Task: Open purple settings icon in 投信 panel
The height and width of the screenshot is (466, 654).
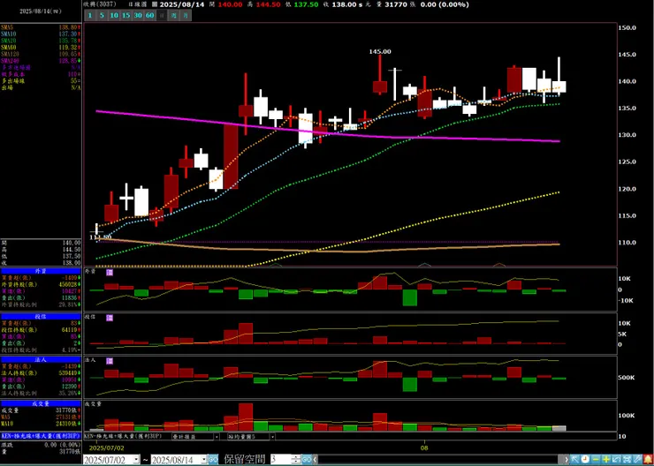Action: tap(110, 318)
